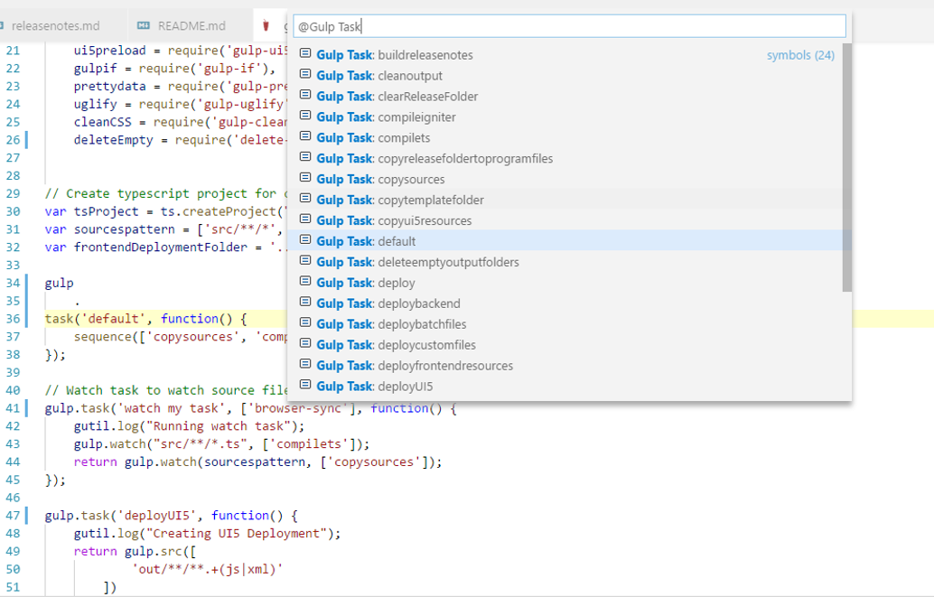Click the symbol list scrollbar thumb

847,167
